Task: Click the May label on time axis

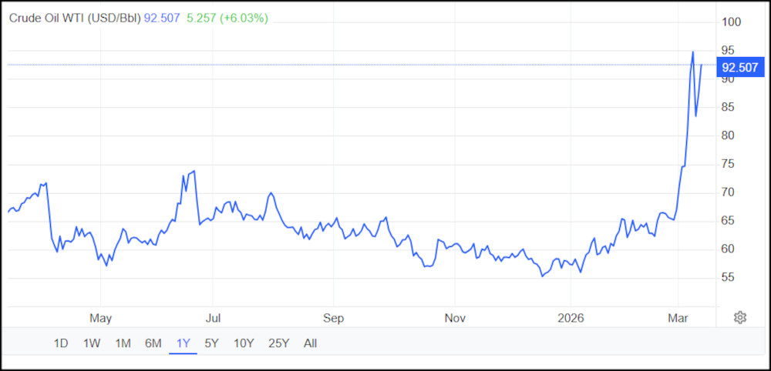Action: (x=101, y=318)
